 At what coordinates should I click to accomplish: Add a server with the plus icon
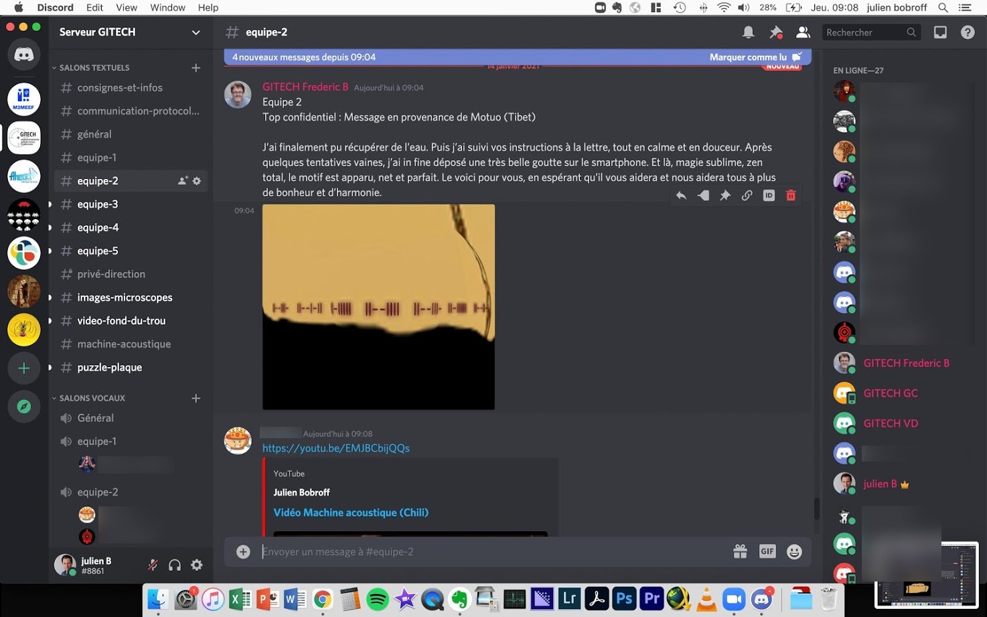pos(24,368)
